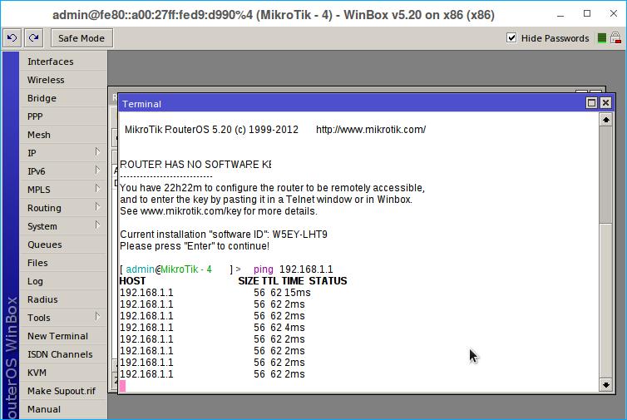
Task: Close the Terminal window
Action: click(606, 103)
